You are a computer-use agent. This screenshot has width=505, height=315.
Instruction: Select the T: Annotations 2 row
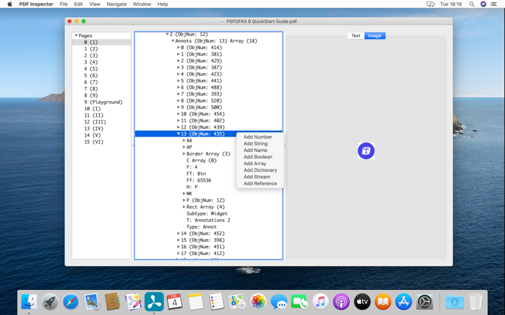point(208,220)
